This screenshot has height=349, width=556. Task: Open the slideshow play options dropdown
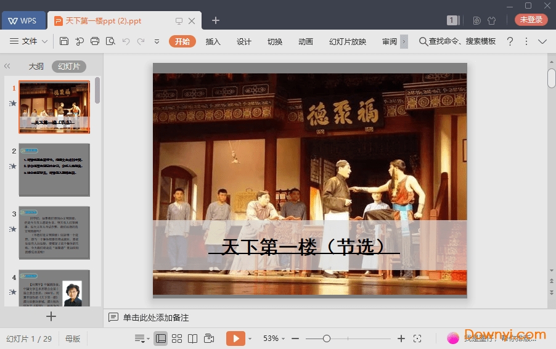[250, 339]
